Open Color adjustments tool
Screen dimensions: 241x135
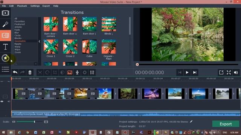pyautogui.click(x=62, y=72)
